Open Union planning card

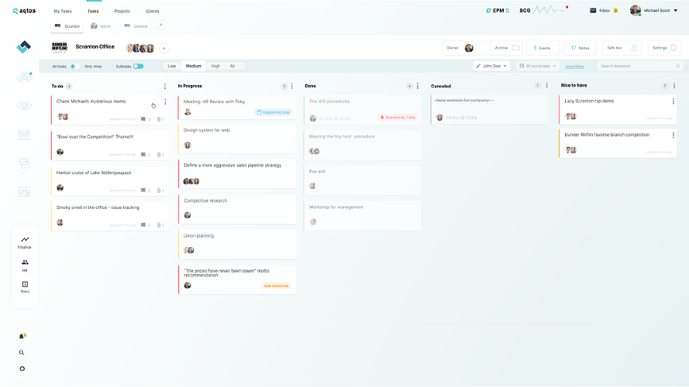click(x=237, y=245)
